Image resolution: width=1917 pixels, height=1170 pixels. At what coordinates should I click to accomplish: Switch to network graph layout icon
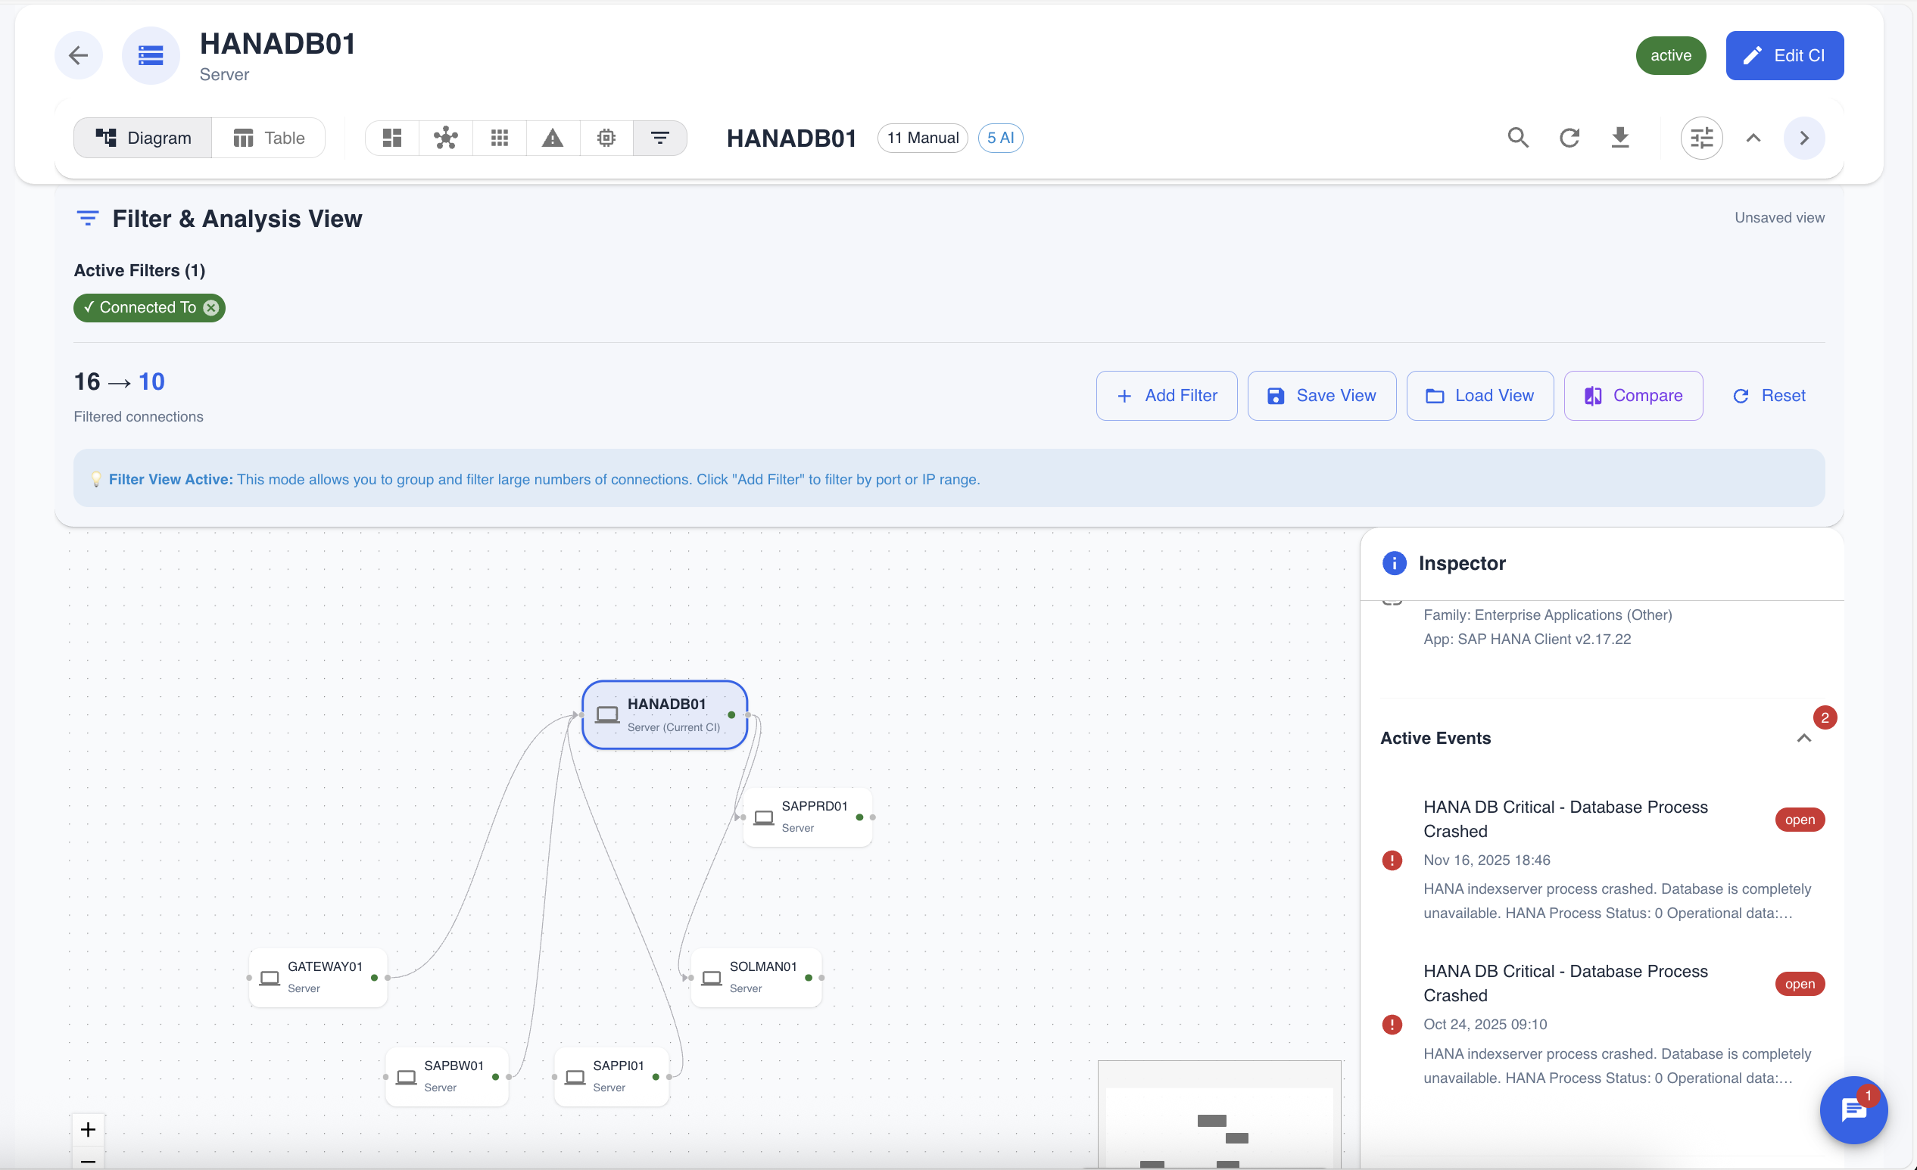coord(446,138)
